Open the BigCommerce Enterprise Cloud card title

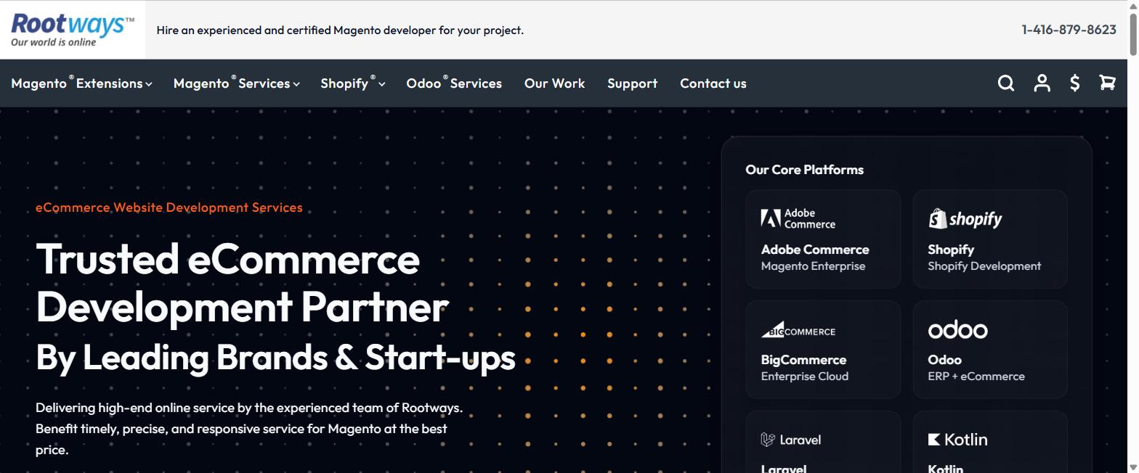tap(803, 360)
